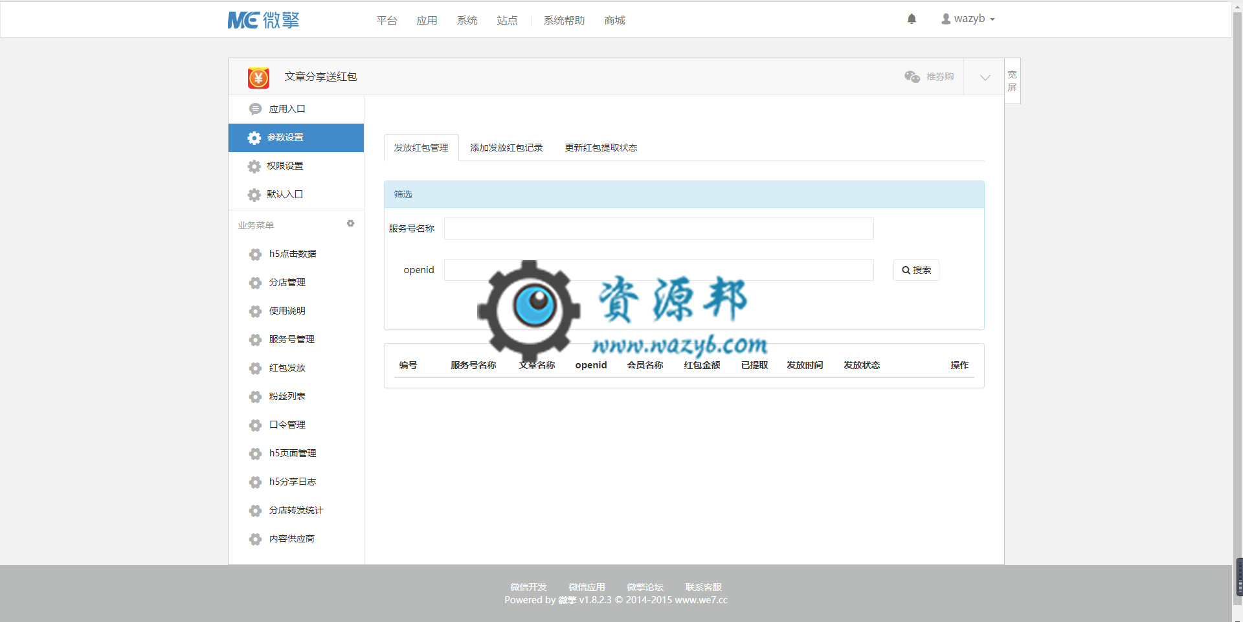Click the 应用入口 chat bubble icon
1243x622 pixels.
[255, 109]
